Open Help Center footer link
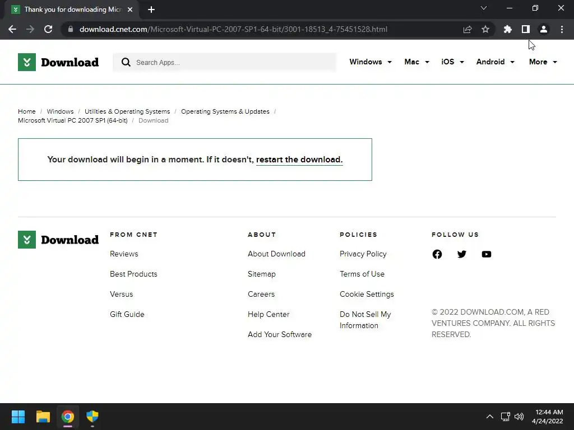574x430 pixels. click(x=269, y=314)
